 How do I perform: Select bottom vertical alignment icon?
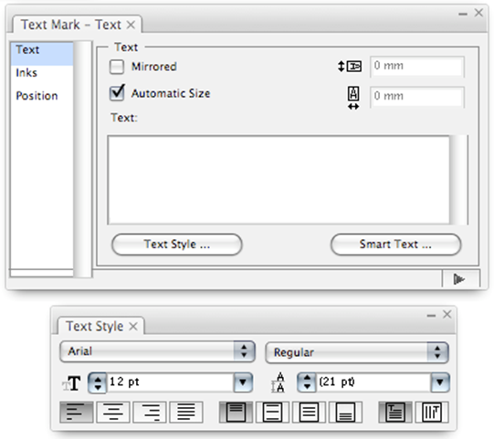[x=345, y=412]
